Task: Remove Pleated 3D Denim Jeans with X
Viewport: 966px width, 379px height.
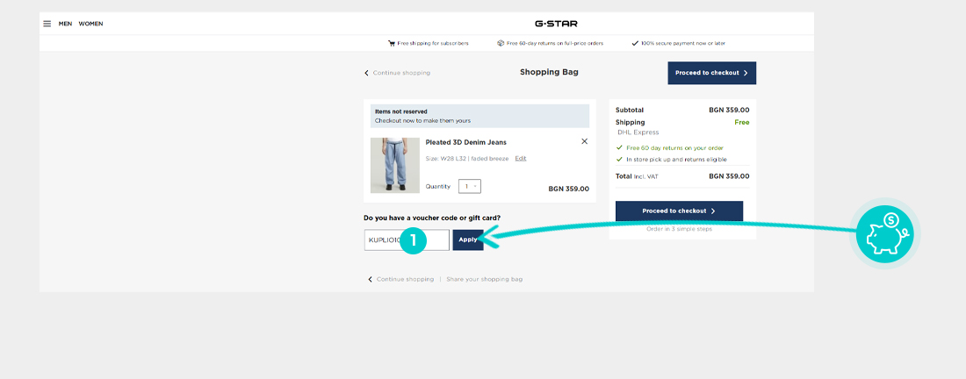Action: (x=585, y=141)
